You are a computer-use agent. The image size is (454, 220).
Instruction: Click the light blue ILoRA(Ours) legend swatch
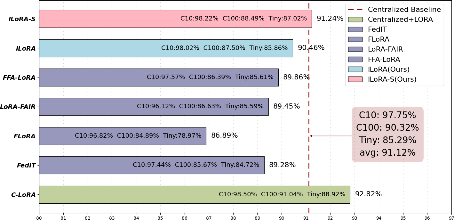[355, 69]
